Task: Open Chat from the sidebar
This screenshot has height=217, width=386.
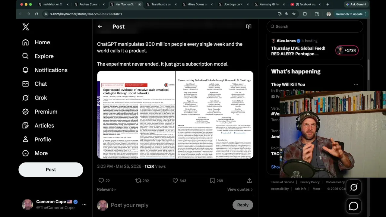Action: [34, 84]
